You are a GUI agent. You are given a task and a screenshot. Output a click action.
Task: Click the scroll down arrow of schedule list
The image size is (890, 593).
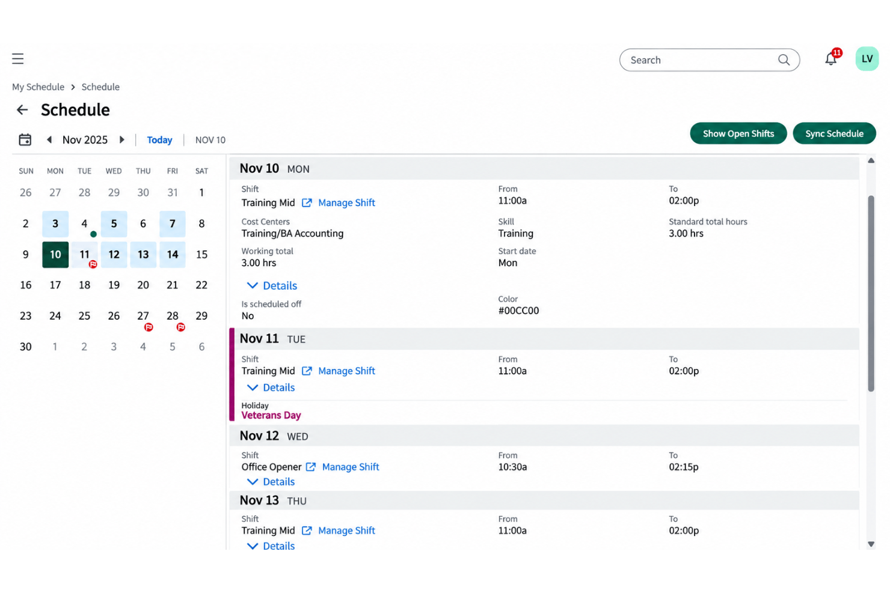[x=871, y=544]
